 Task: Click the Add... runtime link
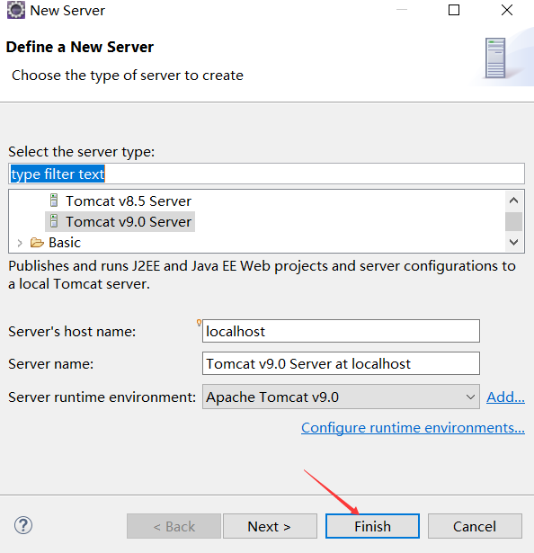click(505, 397)
